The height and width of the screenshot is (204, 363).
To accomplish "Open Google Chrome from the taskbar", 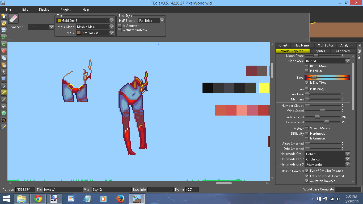I will tap(38, 199).
